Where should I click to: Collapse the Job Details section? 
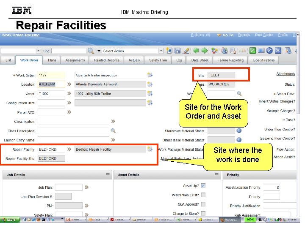coord(108,174)
